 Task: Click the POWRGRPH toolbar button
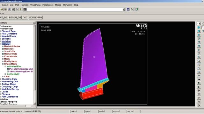click(36, 18)
